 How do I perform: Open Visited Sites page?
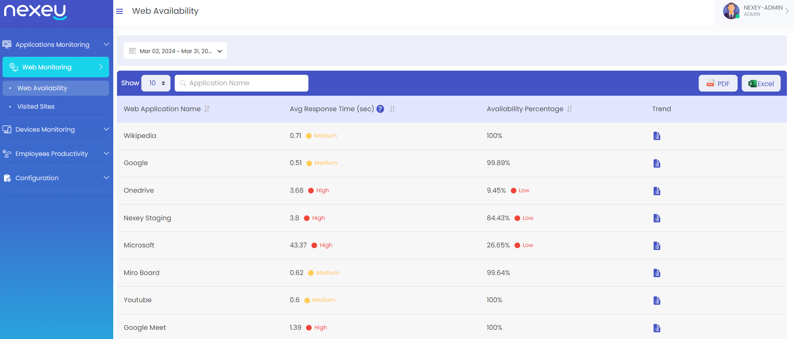tap(36, 107)
